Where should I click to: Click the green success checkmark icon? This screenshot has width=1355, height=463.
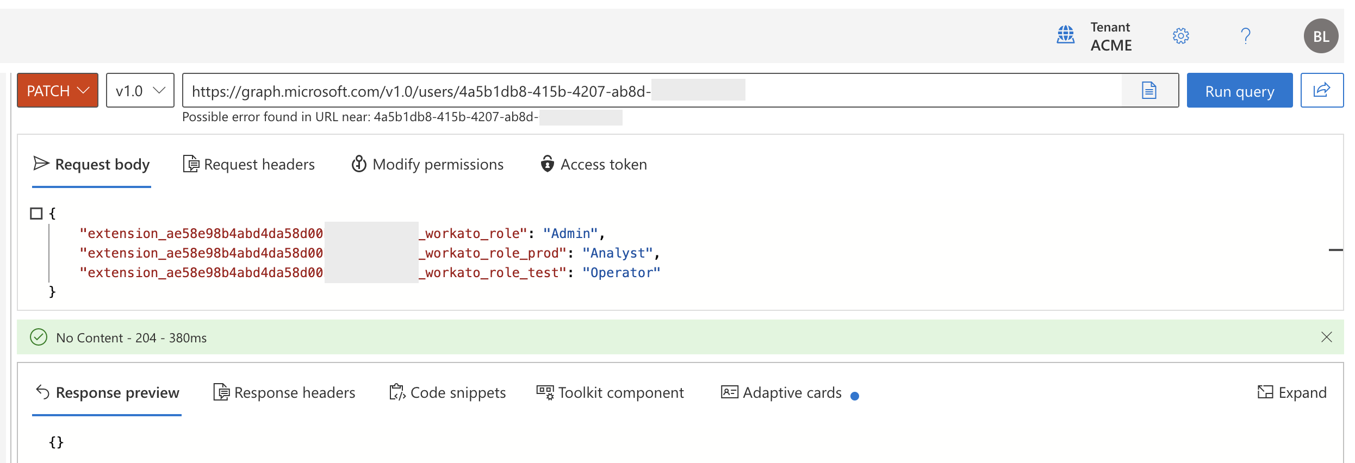tap(39, 337)
